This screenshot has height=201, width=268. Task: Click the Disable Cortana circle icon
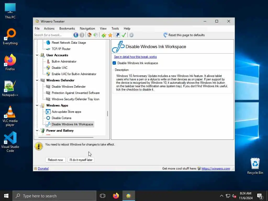point(48,118)
